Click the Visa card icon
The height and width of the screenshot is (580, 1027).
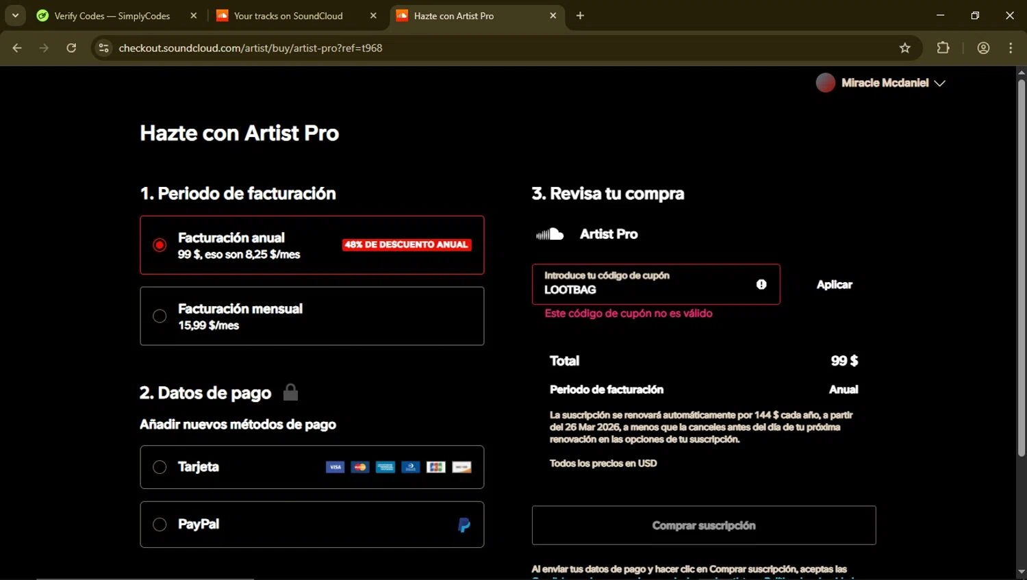click(x=335, y=467)
